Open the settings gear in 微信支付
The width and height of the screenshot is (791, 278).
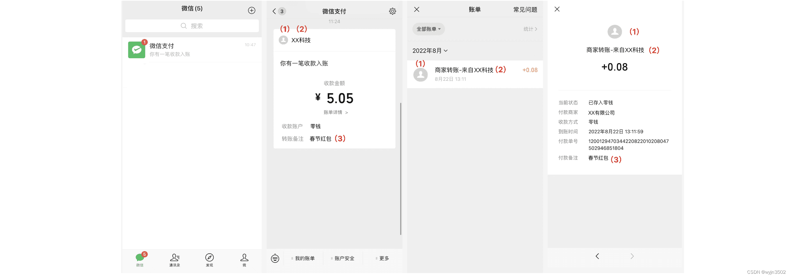pos(392,11)
